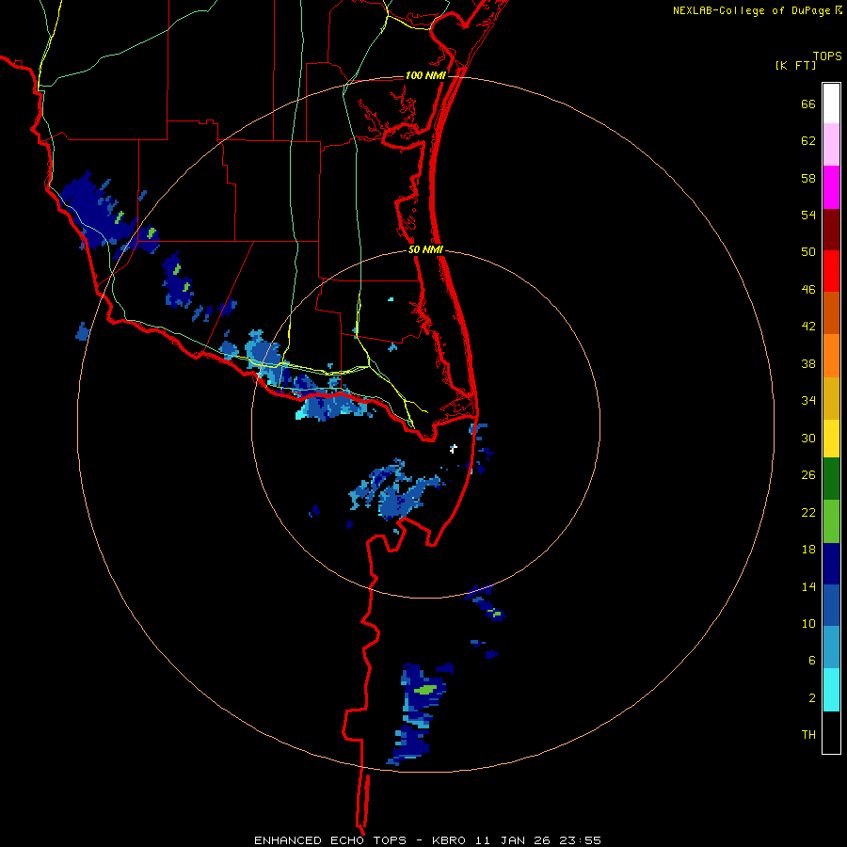
Task: Select the legend value 42
Action: click(808, 327)
